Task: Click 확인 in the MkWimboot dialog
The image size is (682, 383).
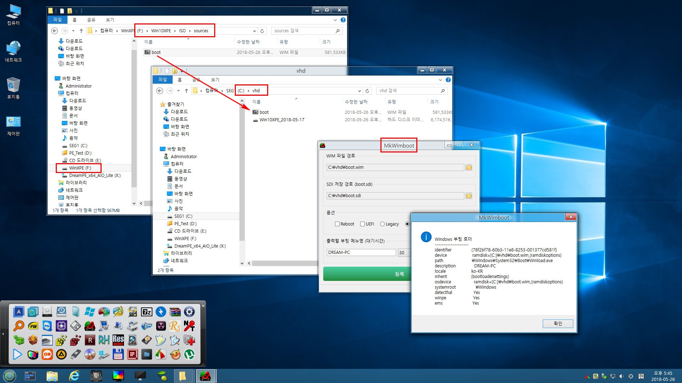Action: (x=558, y=324)
